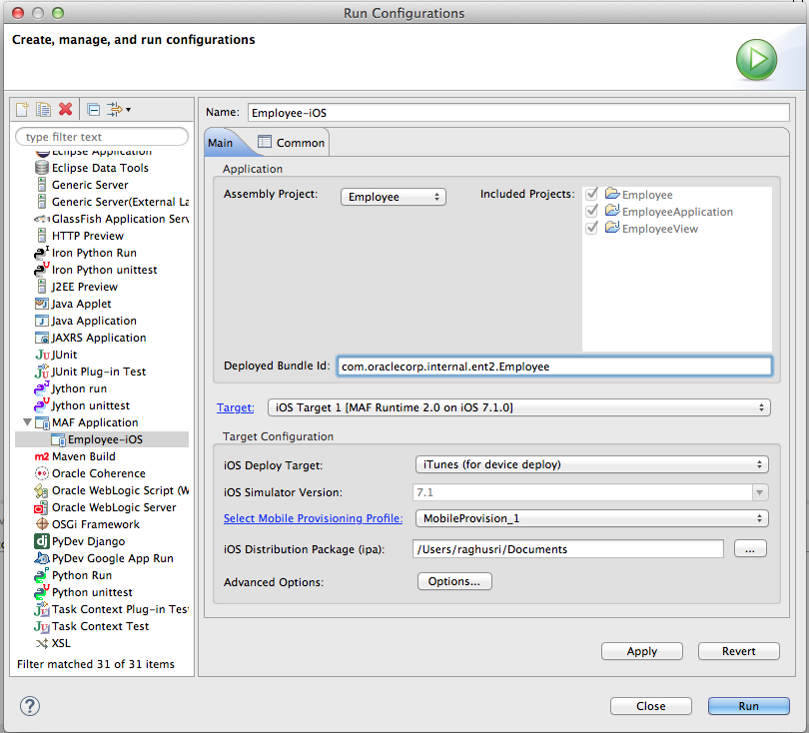Click the Name input field
Image resolution: width=809 pixels, height=733 pixels.
(518, 113)
